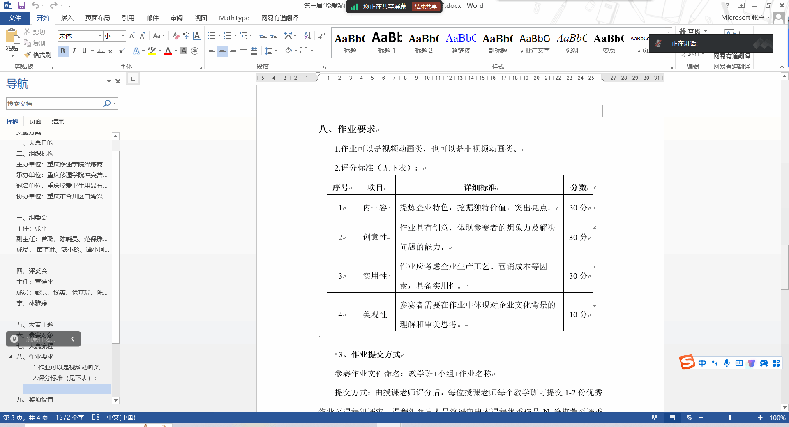Click the Save icon in quick access toolbar
This screenshot has width=789, height=427.
(x=22, y=5)
